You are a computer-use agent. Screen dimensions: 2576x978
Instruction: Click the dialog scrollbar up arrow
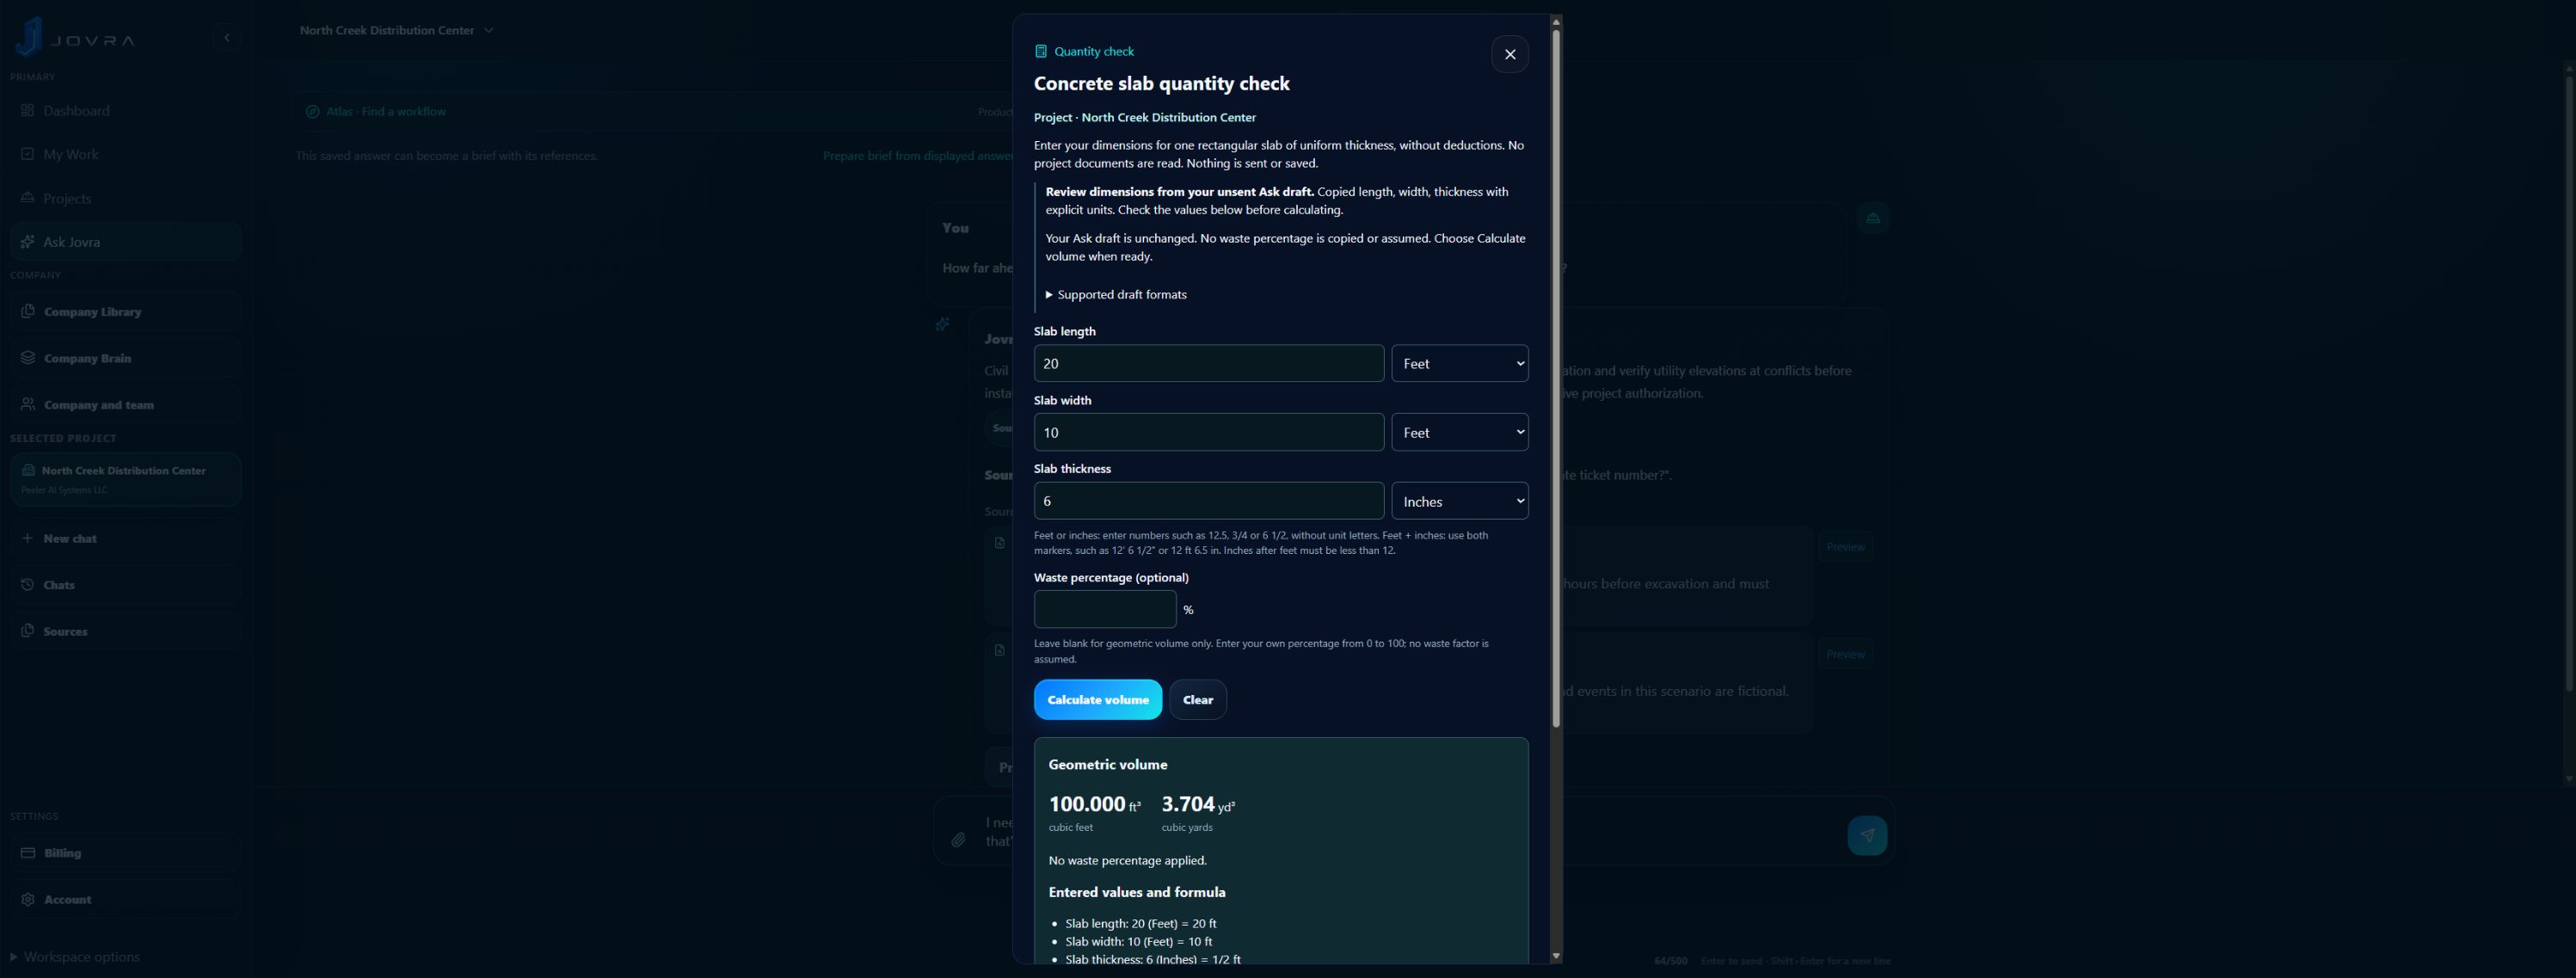[x=1555, y=21]
